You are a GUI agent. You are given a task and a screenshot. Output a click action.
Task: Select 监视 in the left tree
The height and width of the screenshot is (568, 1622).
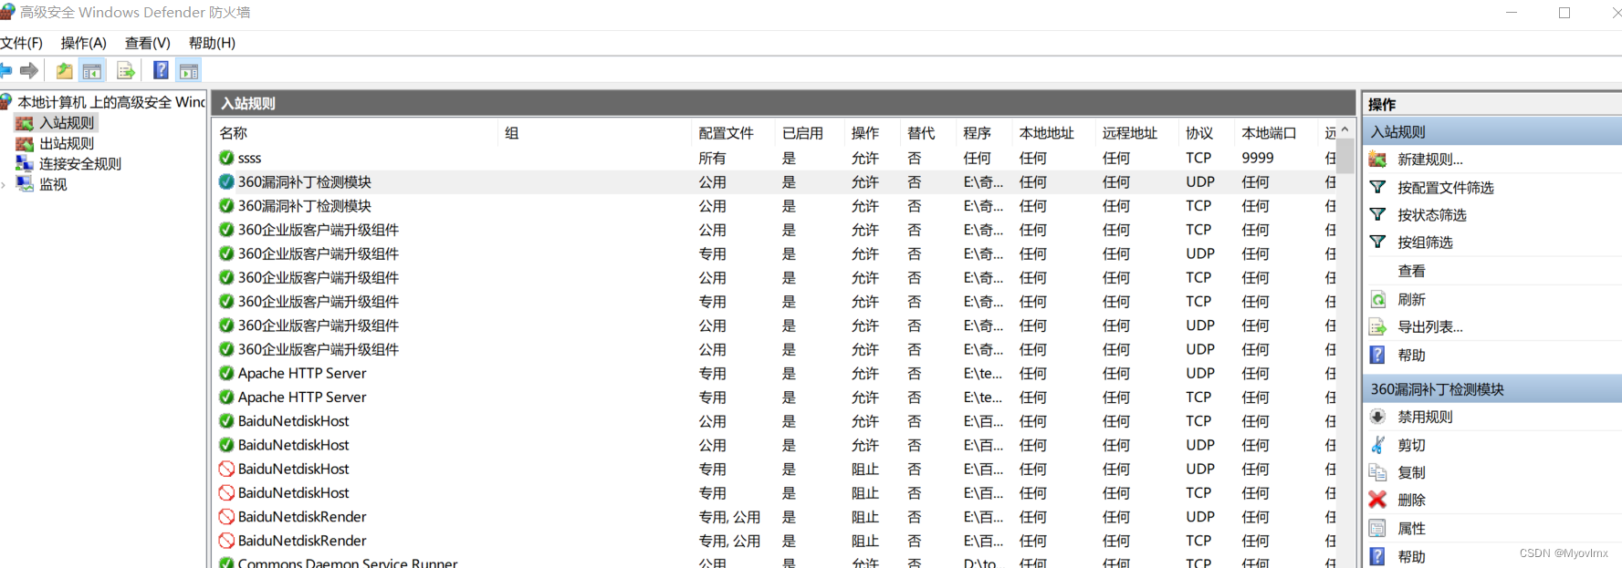pyautogui.click(x=53, y=184)
